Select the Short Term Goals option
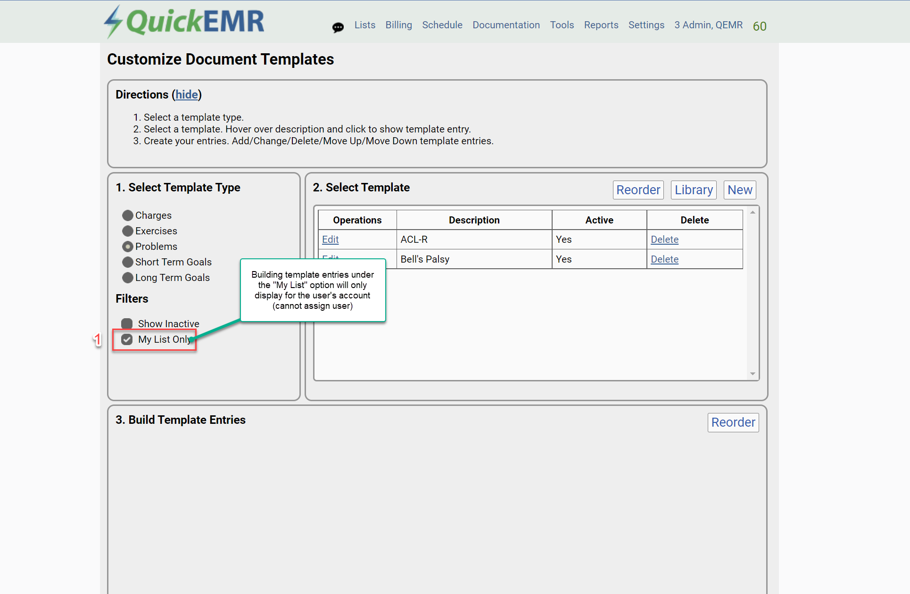 click(128, 262)
